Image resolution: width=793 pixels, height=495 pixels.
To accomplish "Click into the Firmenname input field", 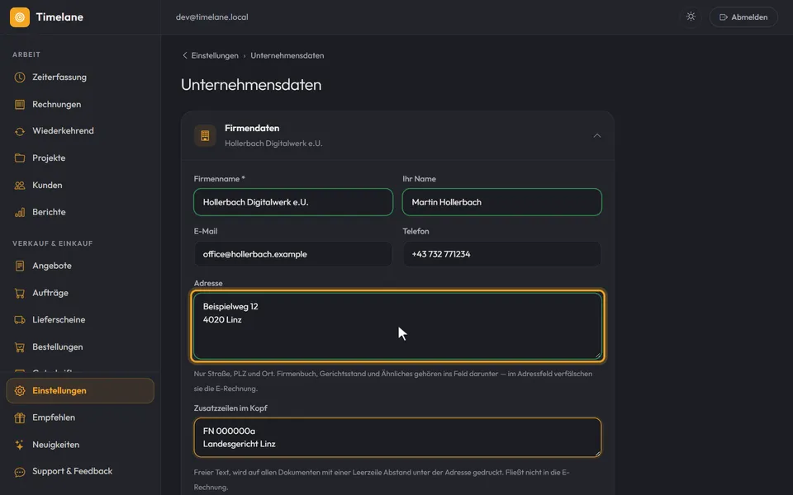I will tap(293, 202).
